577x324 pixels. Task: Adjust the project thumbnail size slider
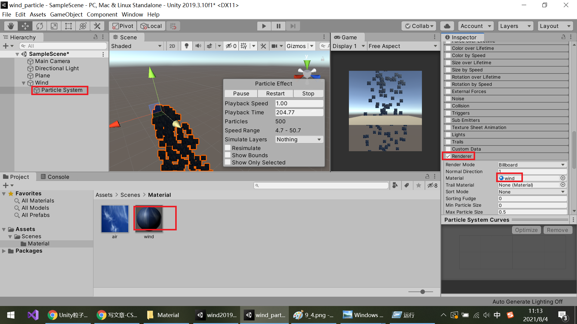423,292
